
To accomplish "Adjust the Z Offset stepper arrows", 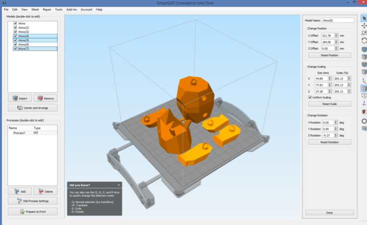I will pos(336,48).
